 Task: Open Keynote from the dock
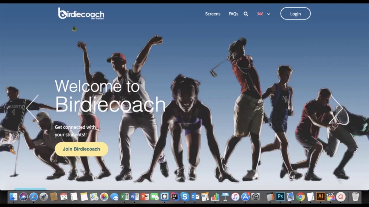(225, 197)
